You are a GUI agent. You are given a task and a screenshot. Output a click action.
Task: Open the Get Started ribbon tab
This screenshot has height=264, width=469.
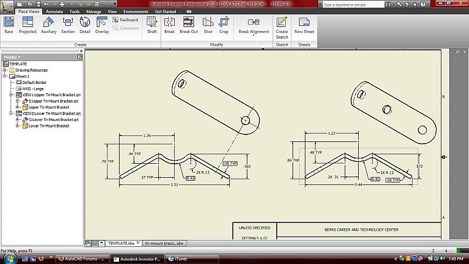click(165, 12)
